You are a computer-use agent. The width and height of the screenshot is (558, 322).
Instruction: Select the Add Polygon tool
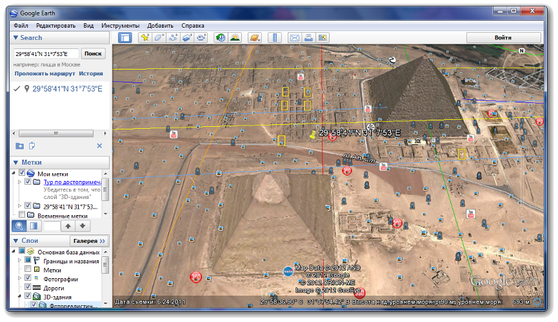point(159,38)
